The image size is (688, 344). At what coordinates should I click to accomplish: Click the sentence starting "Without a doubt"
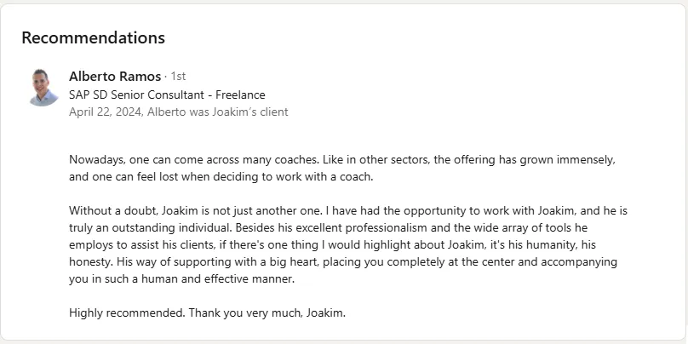(197, 210)
